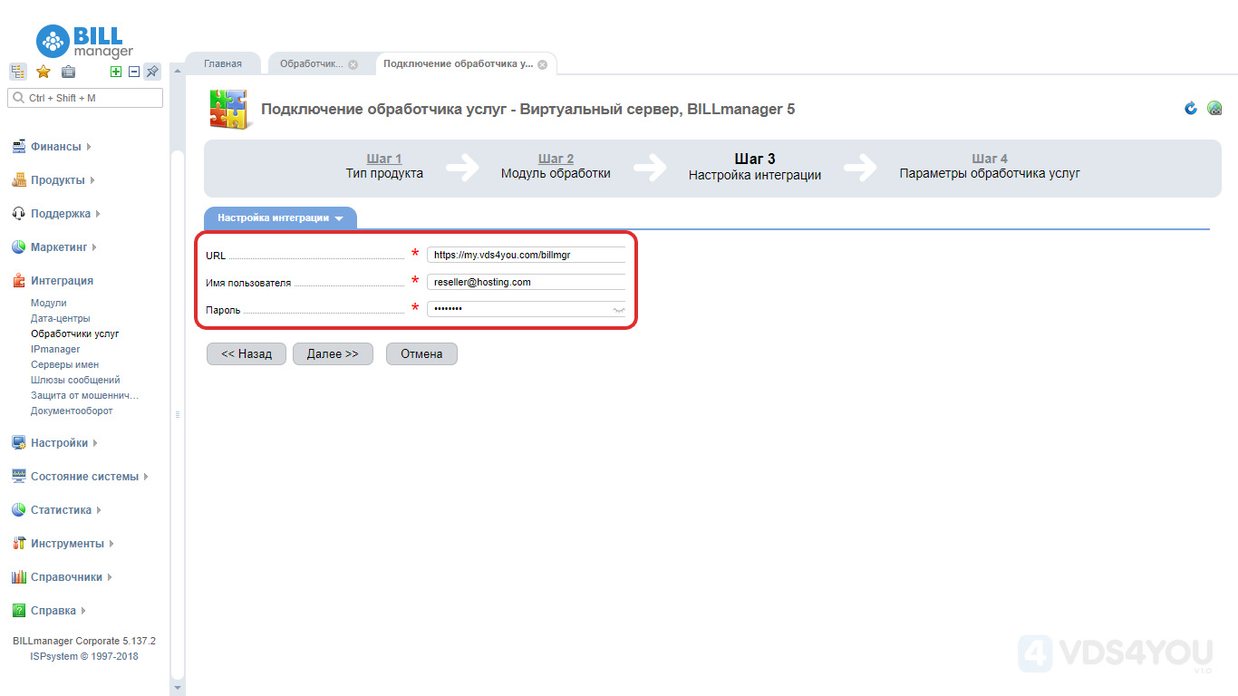Click the Отмена button
This screenshot has width=1238, height=696.
click(x=421, y=354)
